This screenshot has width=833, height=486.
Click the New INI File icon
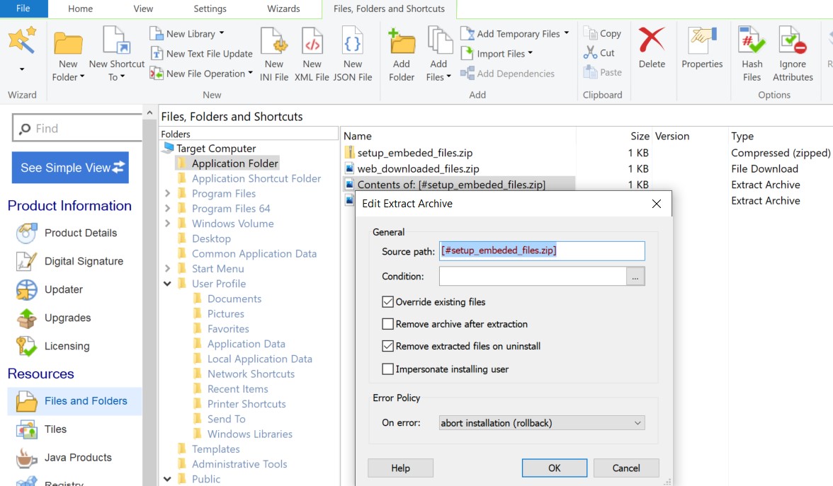[273, 45]
